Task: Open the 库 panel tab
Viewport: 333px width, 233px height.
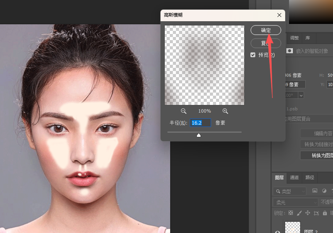Action: [x=308, y=38]
